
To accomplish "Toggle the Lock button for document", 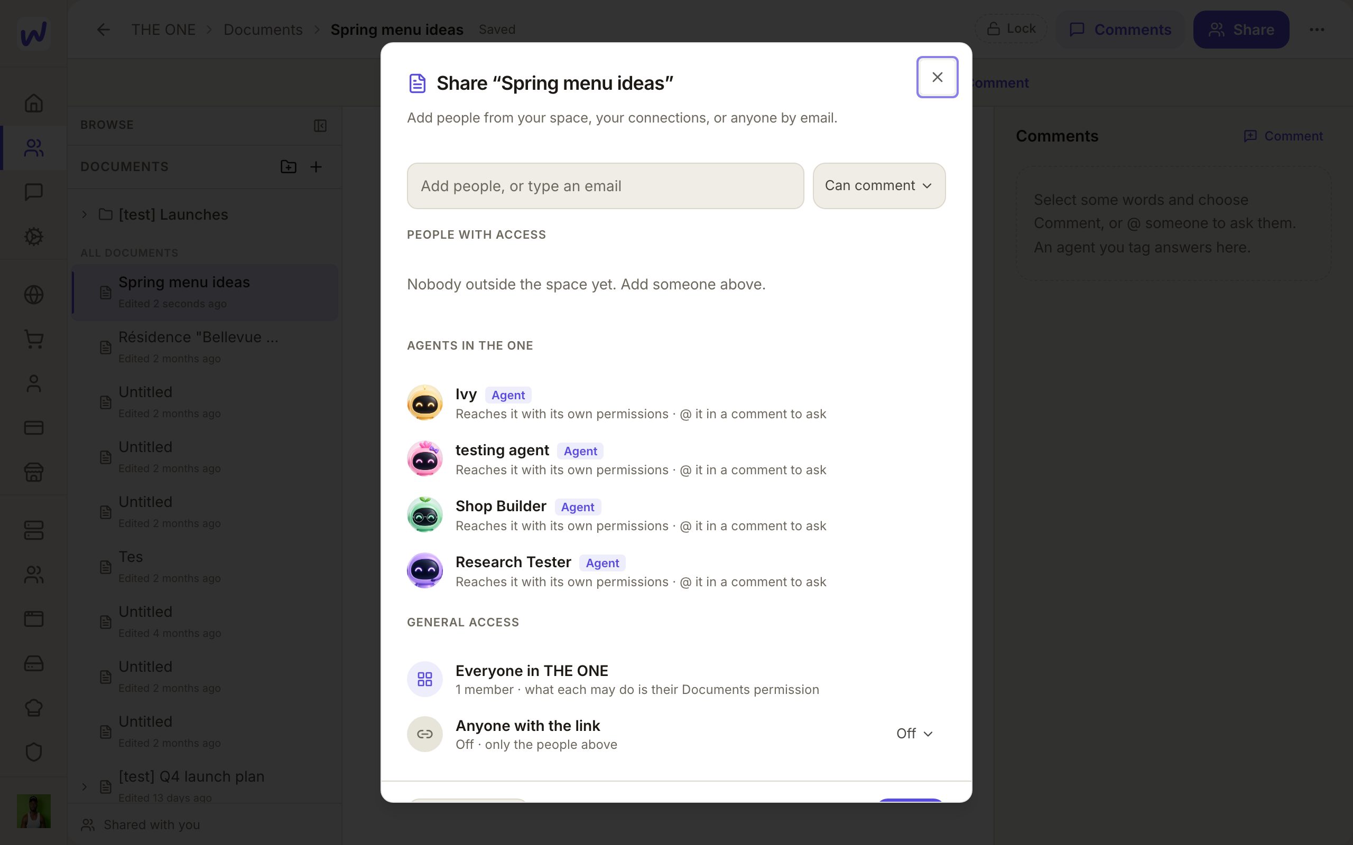I will pyautogui.click(x=1011, y=29).
